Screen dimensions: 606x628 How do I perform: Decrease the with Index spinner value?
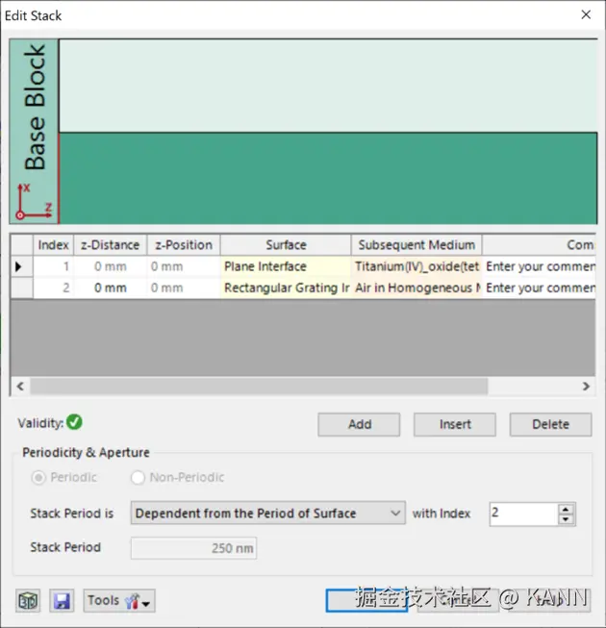566,519
